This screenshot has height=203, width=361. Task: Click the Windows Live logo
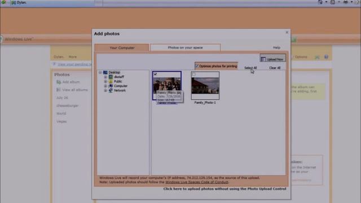point(19,39)
